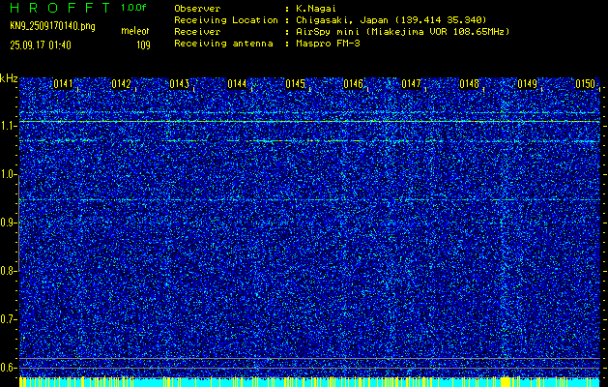
Task: Click the date stamp 25.09.17 01:40
Action: coord(41,45)
